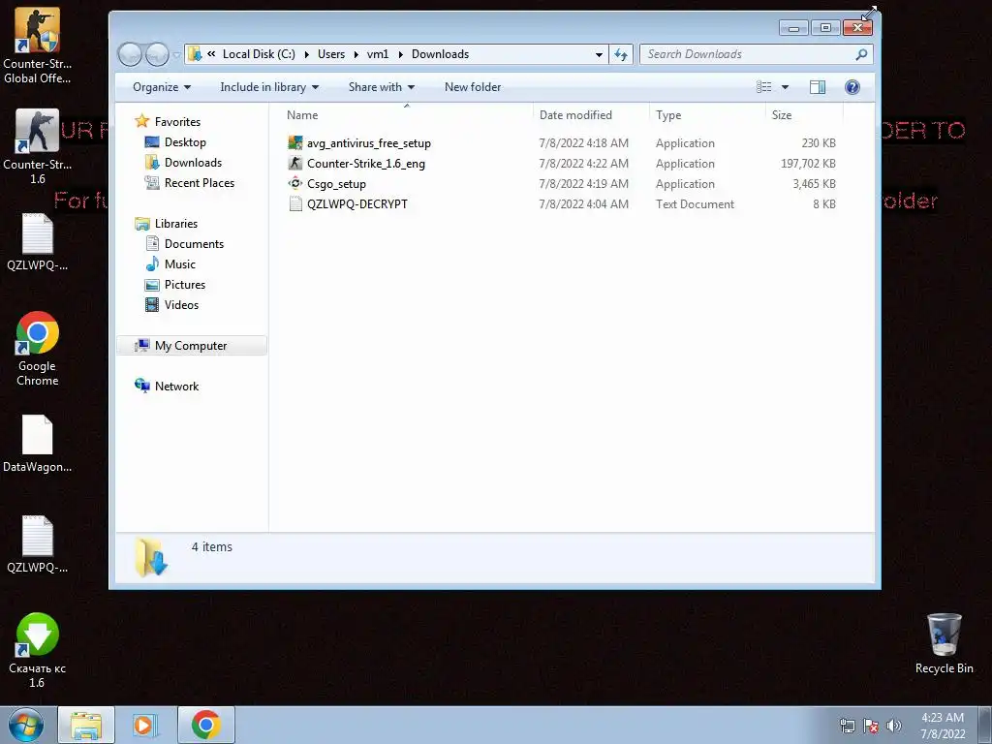Open the Organize menu

click(162, 87)
